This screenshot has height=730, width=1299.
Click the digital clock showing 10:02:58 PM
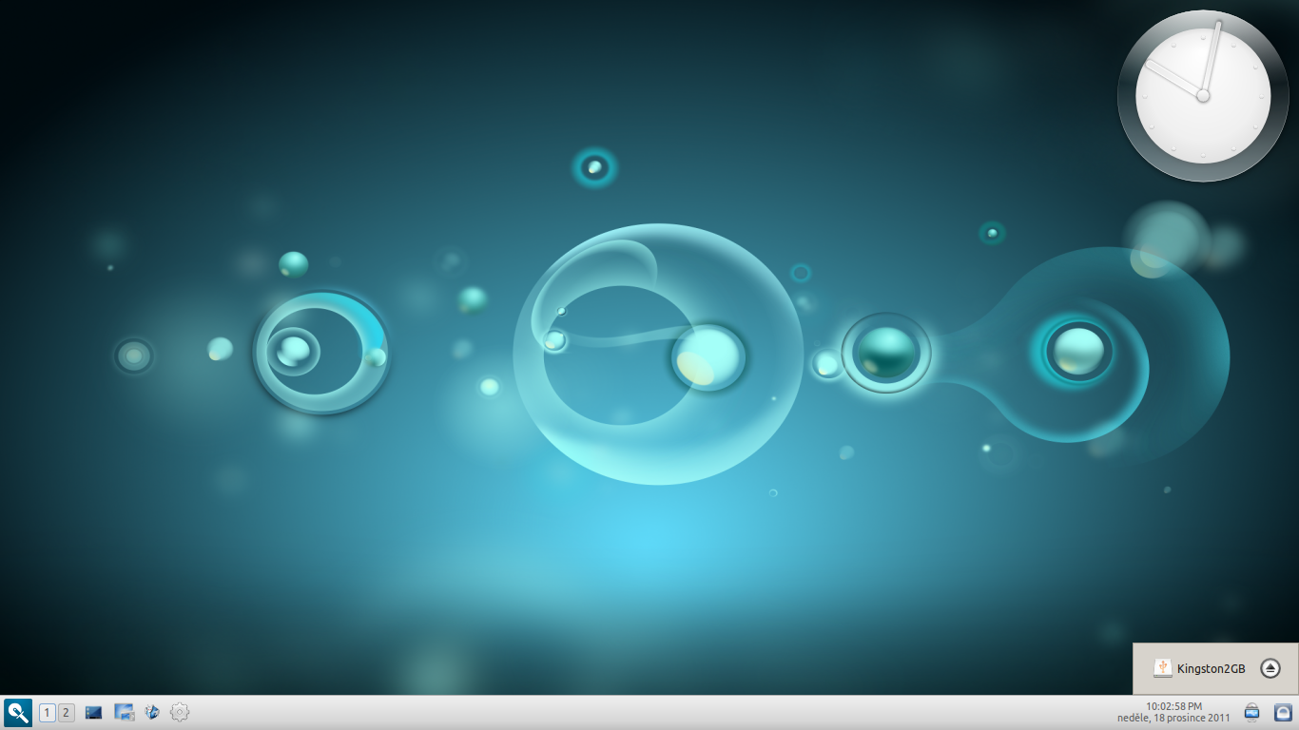click(1173, 706)
